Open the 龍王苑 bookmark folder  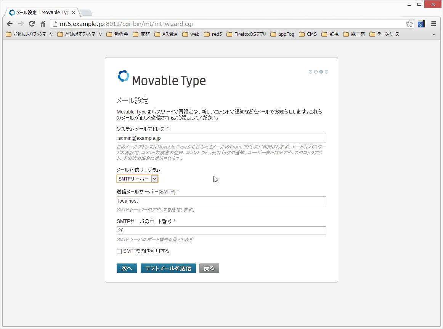click(x=354, y=34)
